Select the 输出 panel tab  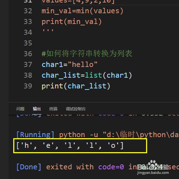[37, 109]
